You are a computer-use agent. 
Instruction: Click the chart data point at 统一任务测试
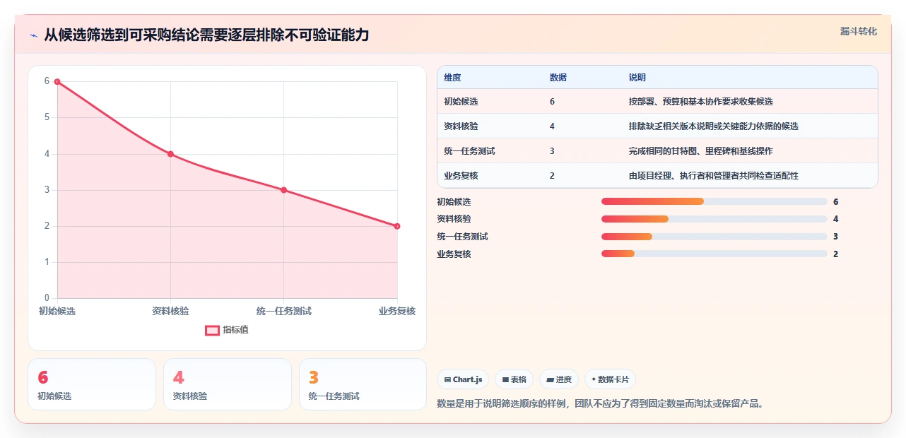coord(283,190)
